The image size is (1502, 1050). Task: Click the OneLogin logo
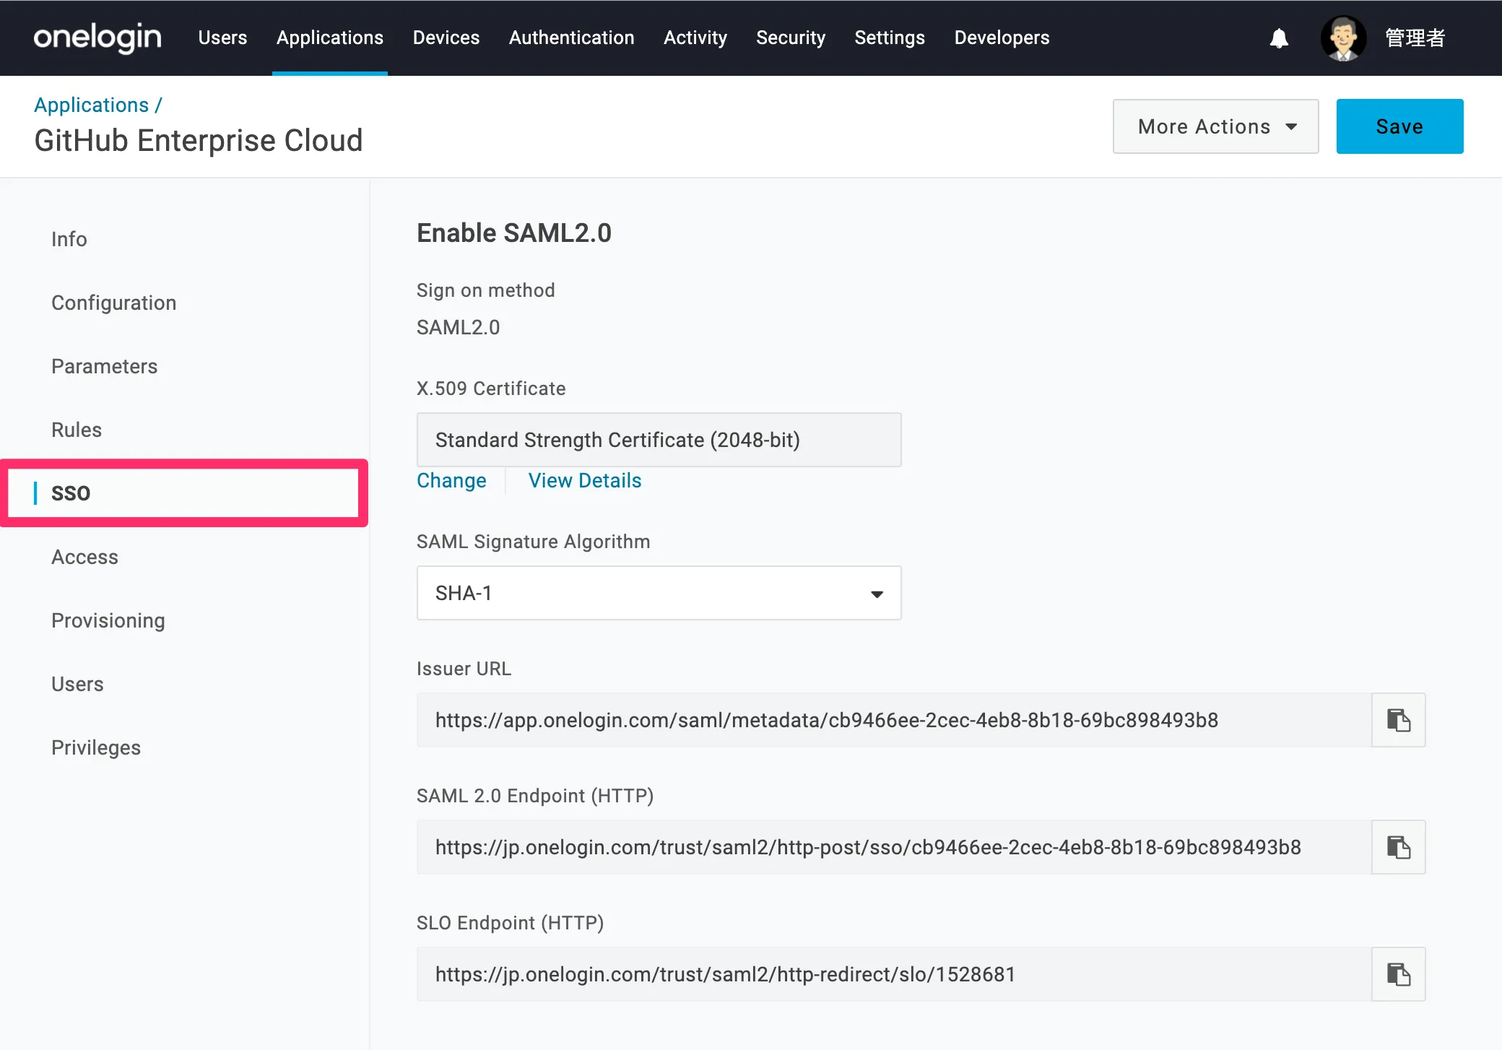[x=97, y=38]
